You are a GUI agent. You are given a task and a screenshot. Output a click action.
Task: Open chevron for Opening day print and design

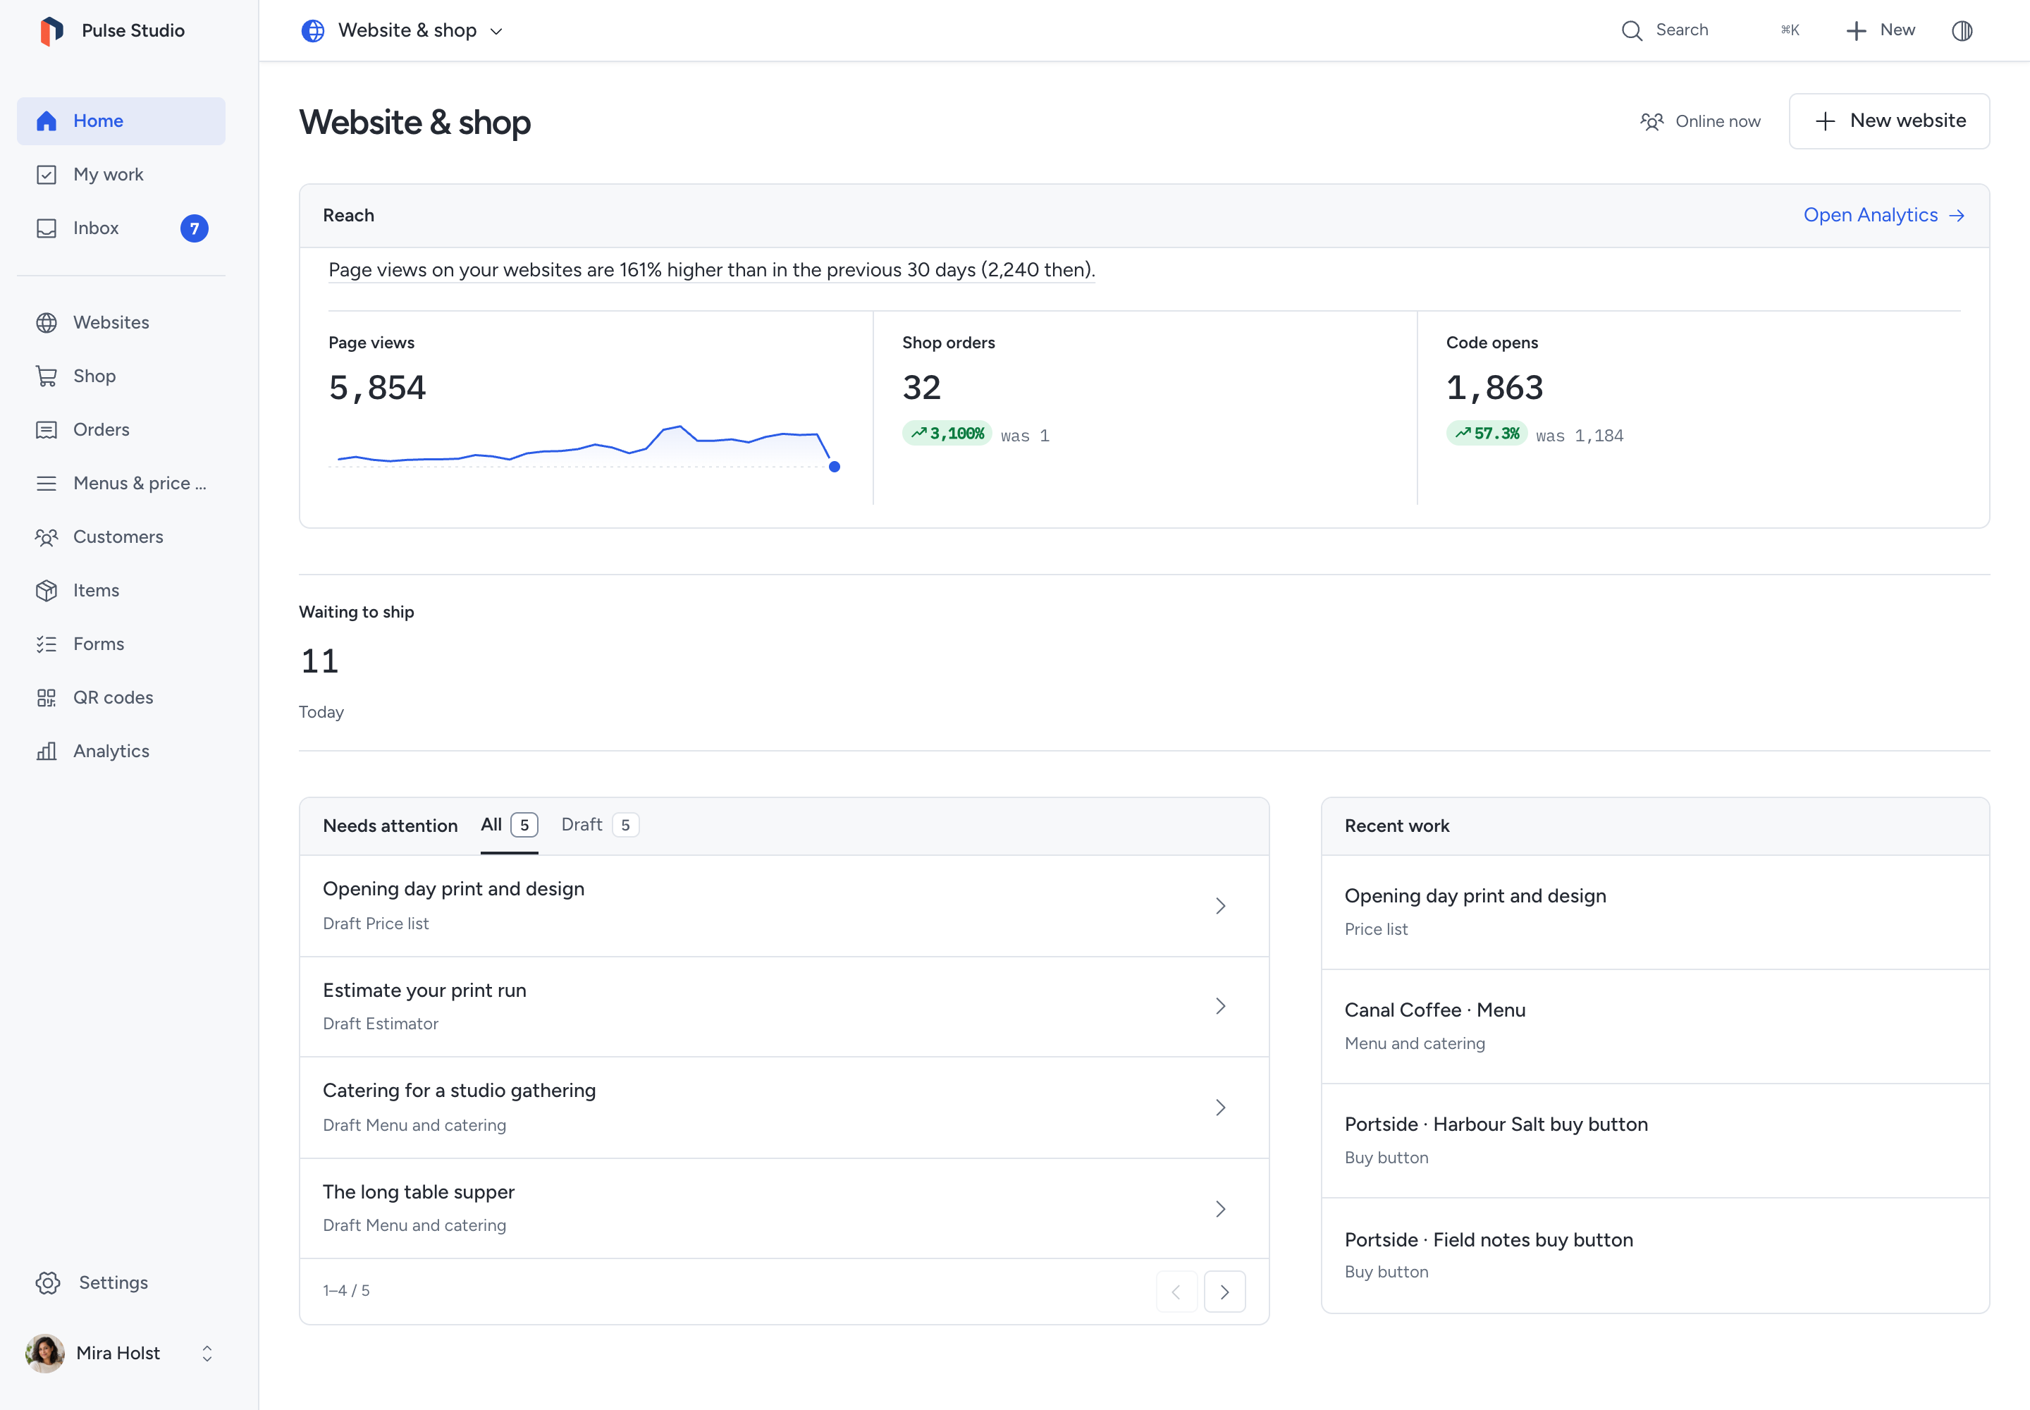coord(1220,905)
